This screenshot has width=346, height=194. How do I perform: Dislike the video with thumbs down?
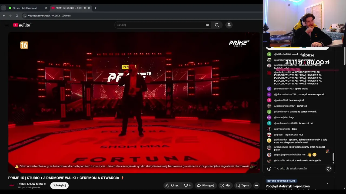(188, 185)
